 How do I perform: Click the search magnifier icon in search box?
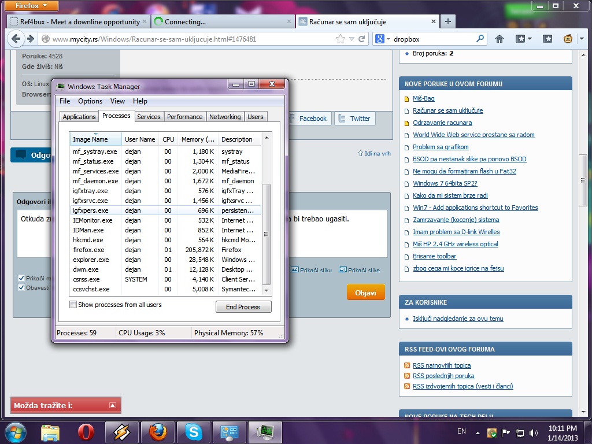point(480,39)
